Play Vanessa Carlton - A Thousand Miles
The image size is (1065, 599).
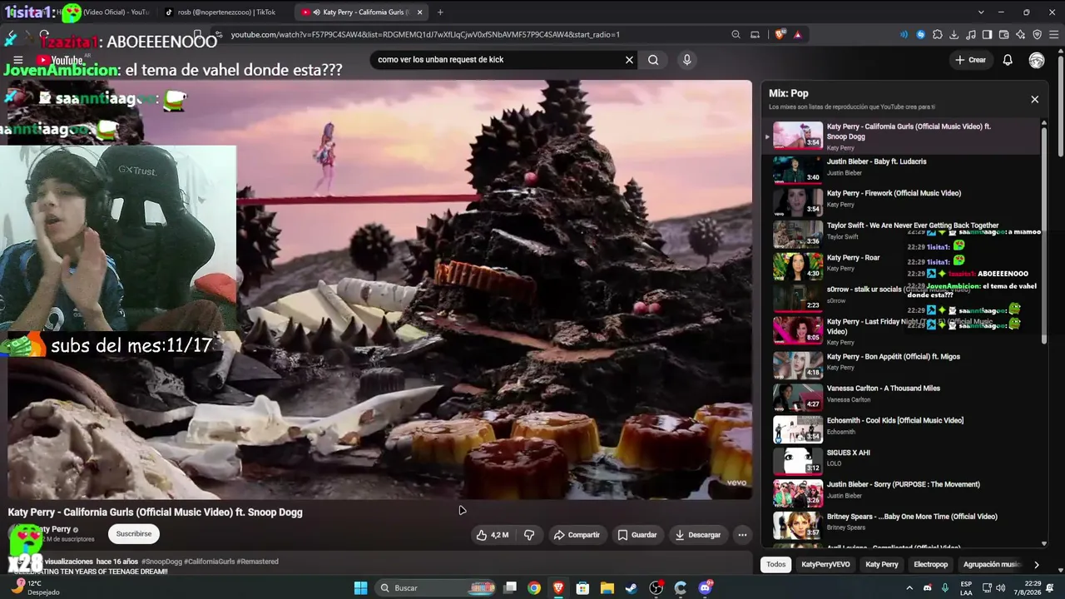903,395
